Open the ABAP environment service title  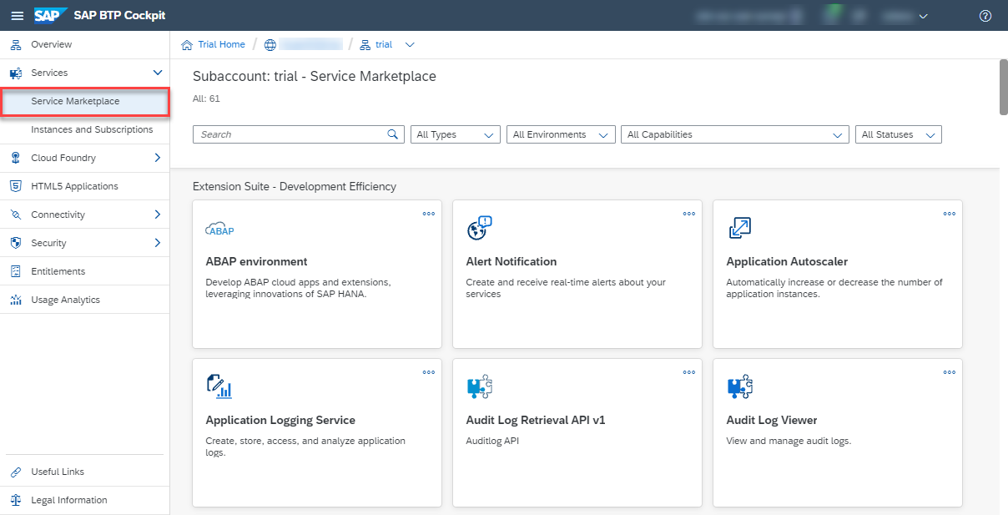tap(256, 261)
